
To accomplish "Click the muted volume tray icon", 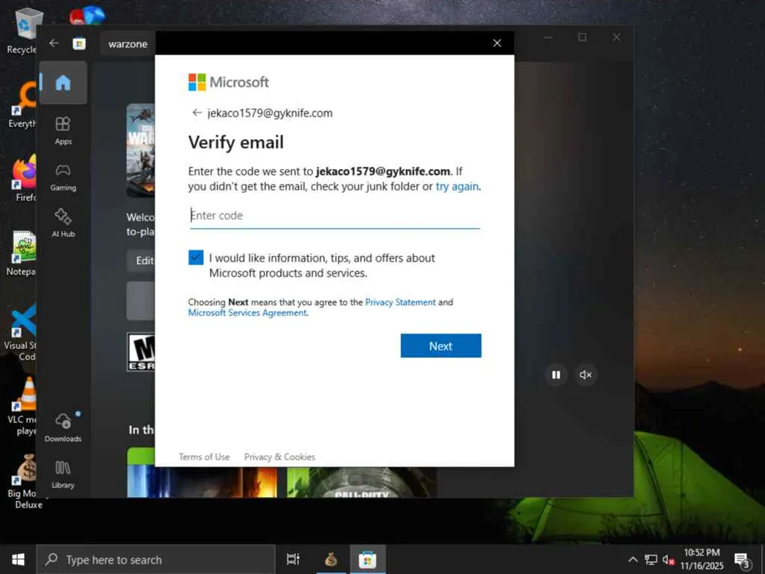I will (x=669, y=559).
